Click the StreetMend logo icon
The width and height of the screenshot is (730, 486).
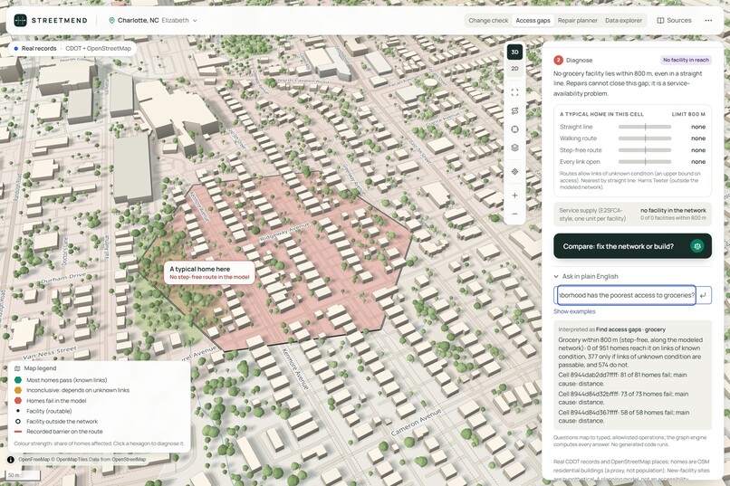click(x=20, y=21)
